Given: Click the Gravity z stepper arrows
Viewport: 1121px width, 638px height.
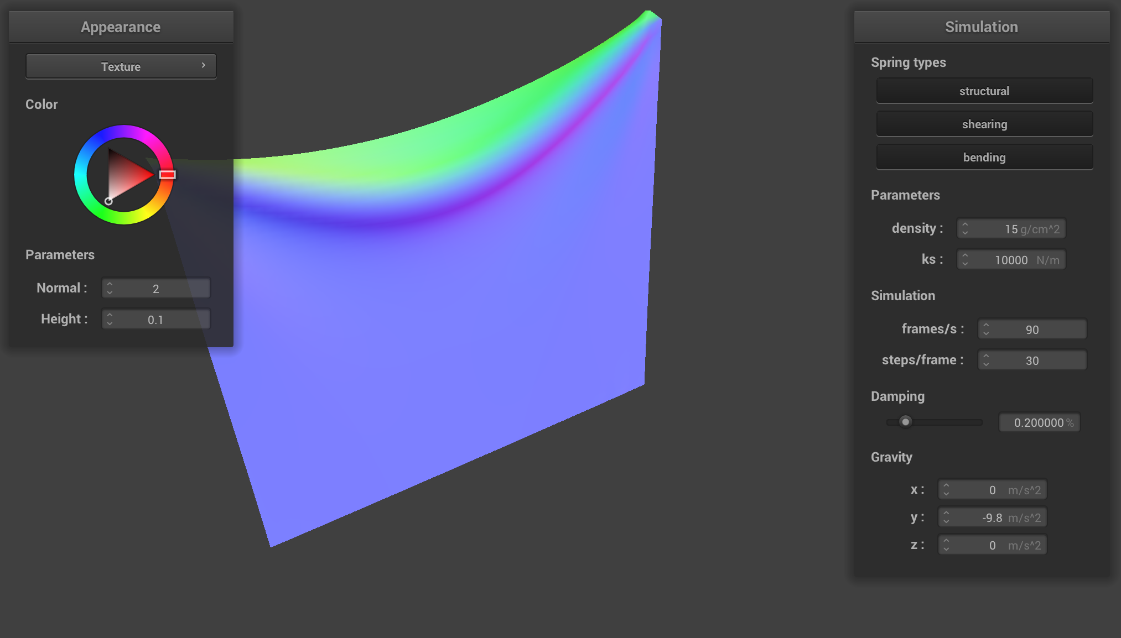Looking at the screenshot, I should click(946, 545).
